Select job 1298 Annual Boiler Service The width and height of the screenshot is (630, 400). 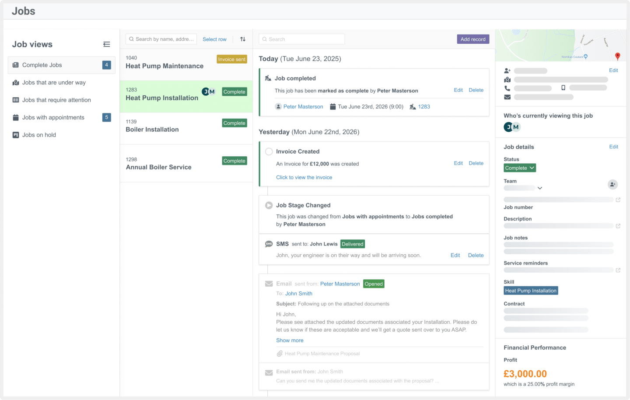[186, 163]
